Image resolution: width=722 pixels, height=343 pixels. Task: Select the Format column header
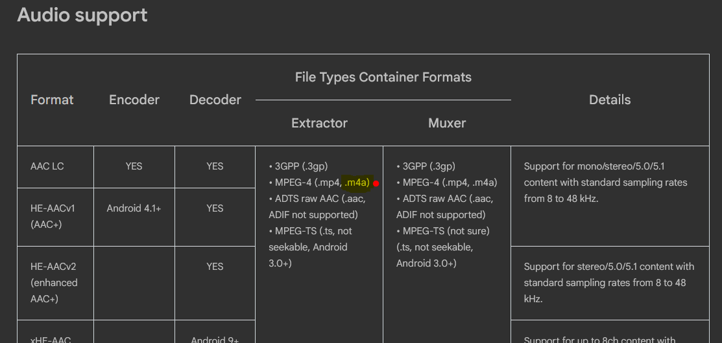(52, 100)
